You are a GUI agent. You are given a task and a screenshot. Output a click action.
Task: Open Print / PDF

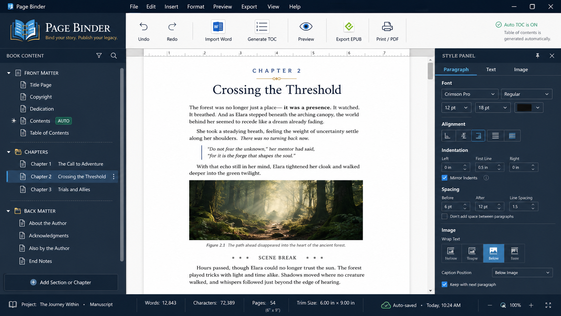[387, 31]
